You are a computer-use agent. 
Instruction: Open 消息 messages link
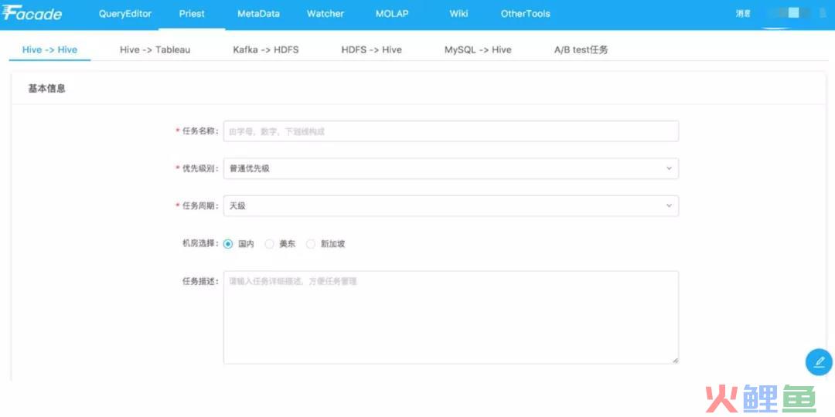(x=743, y=14)
